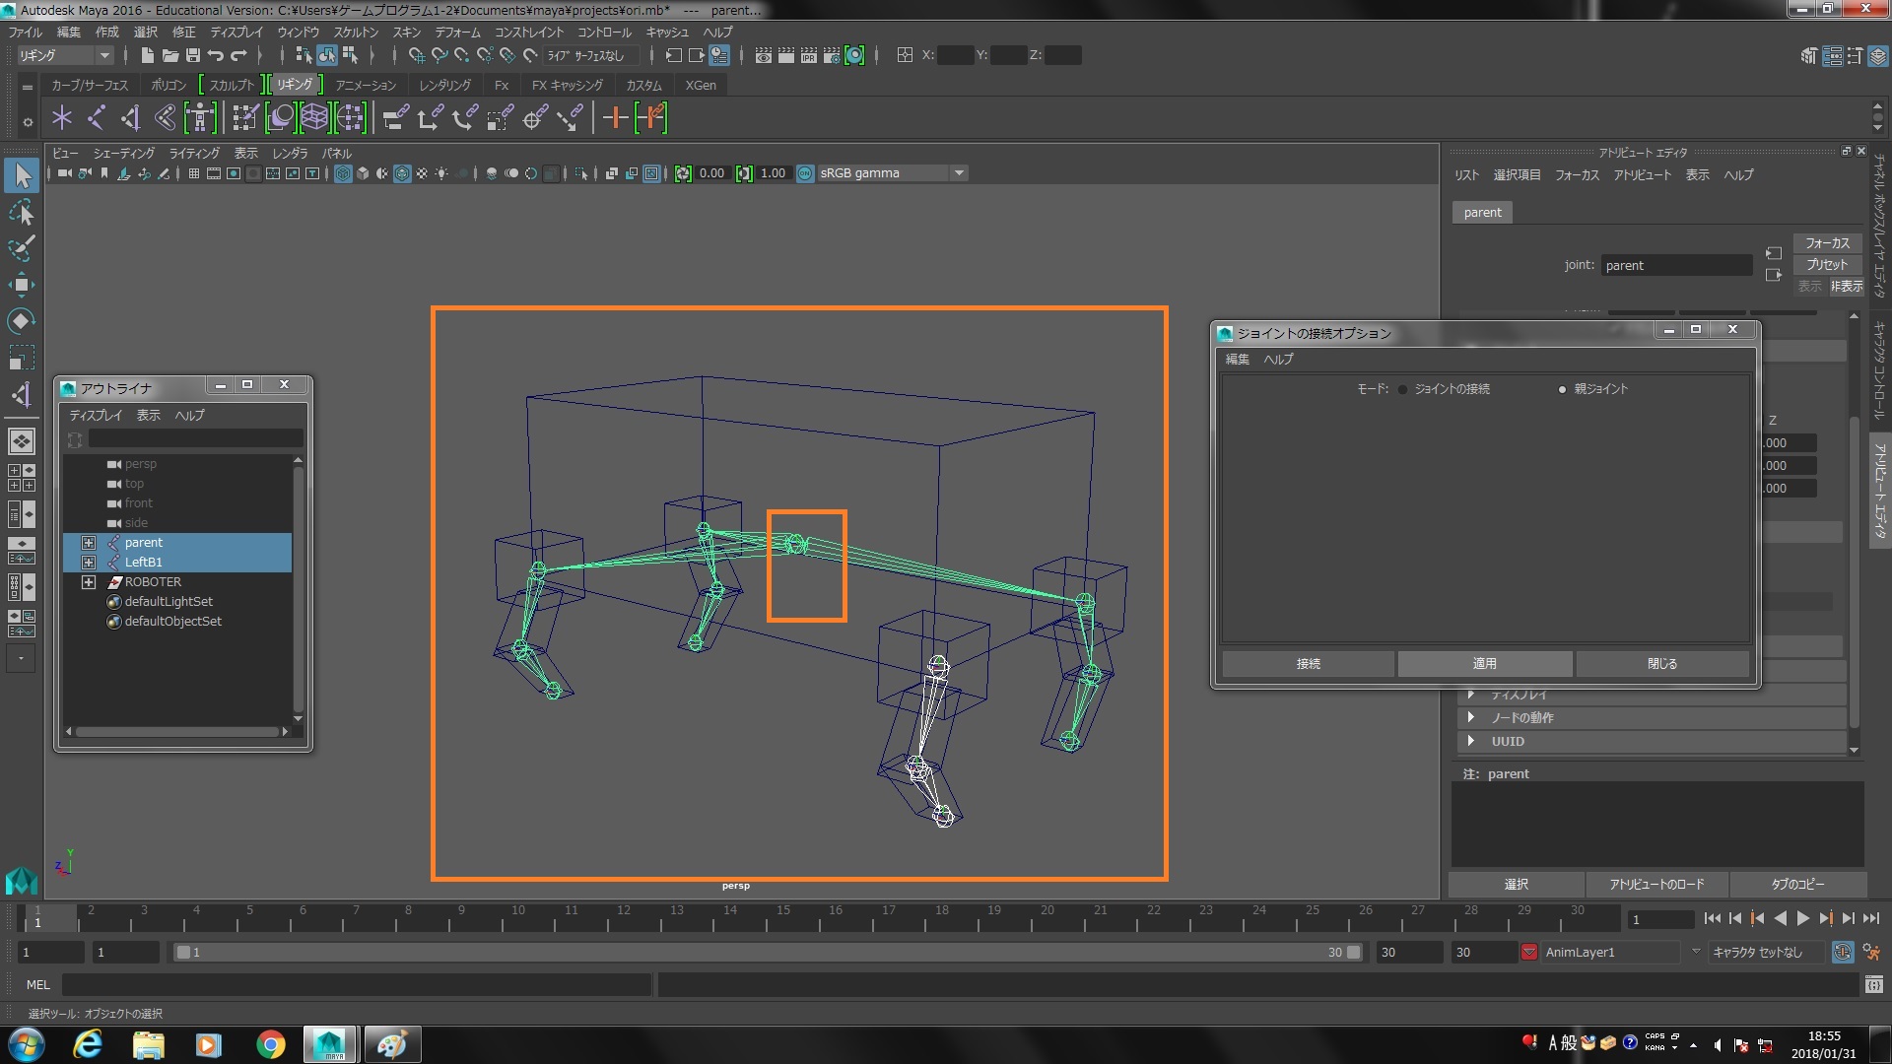
Task: Select the arrow Select tool in toolbox
Action: pyautogui.click(x=22, y=176)
